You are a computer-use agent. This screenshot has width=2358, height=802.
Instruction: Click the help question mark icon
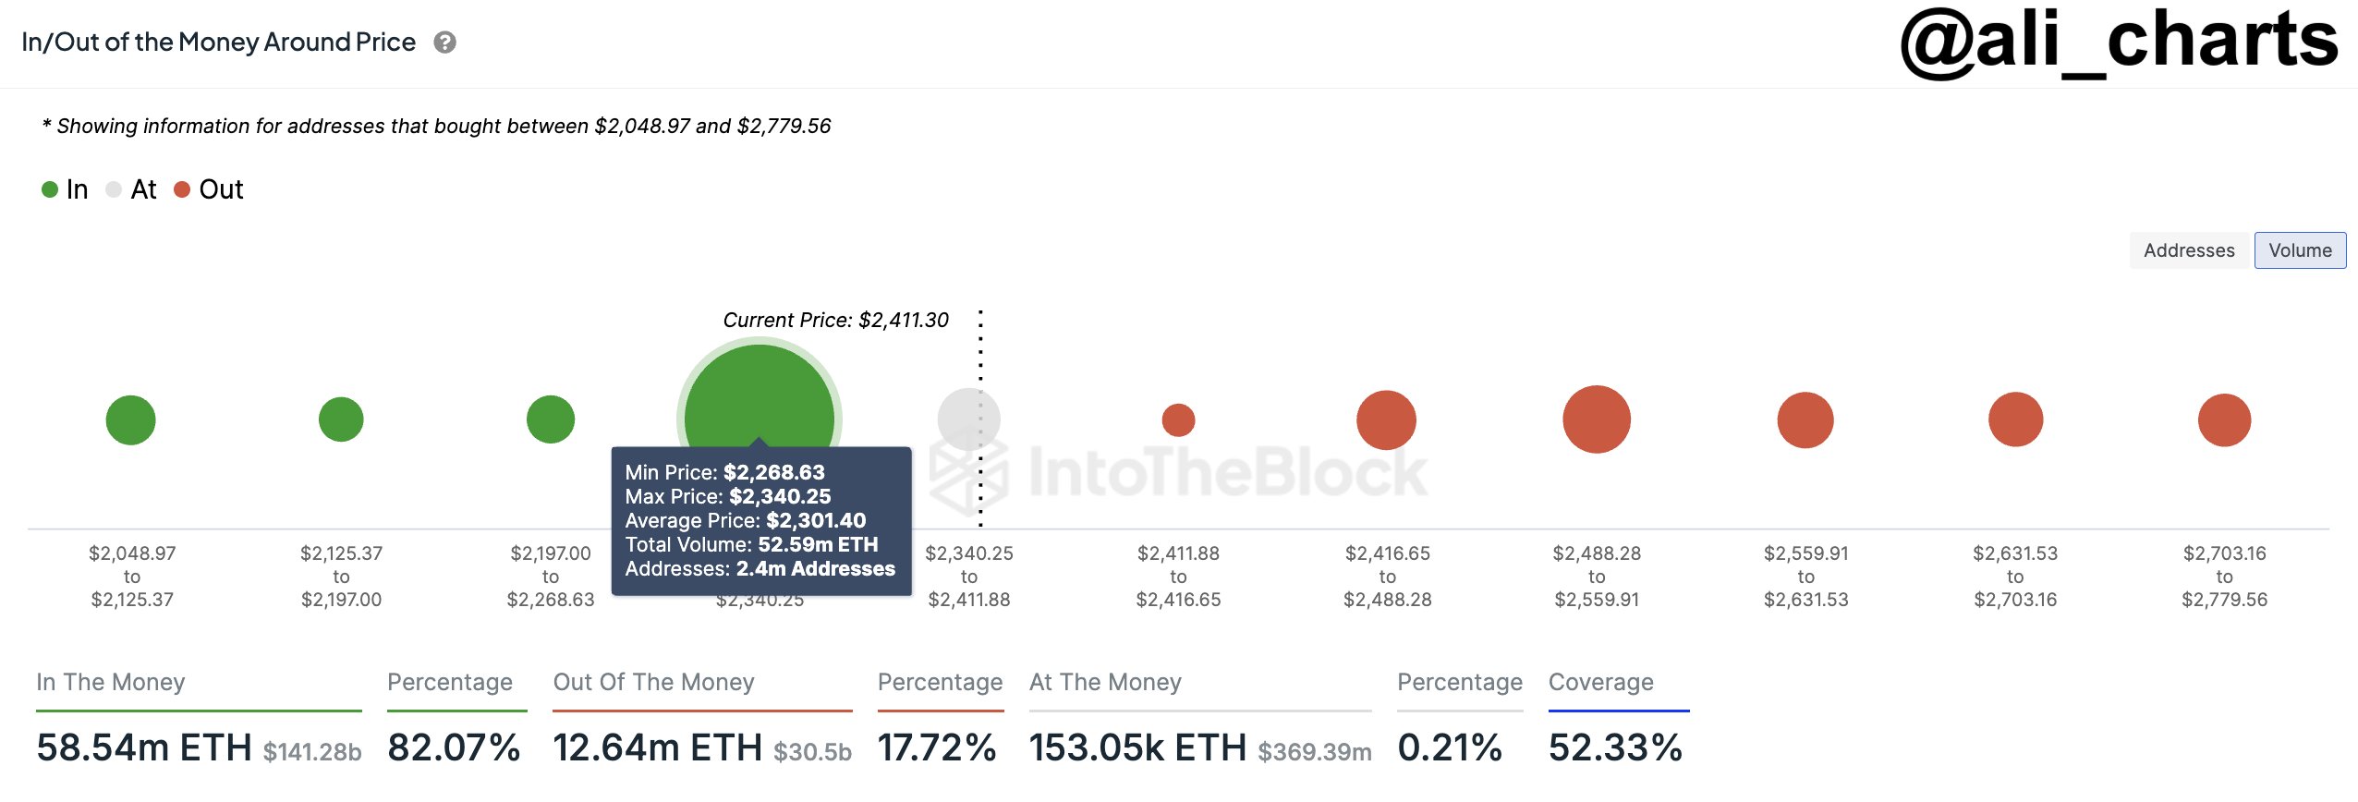[444, 43]
